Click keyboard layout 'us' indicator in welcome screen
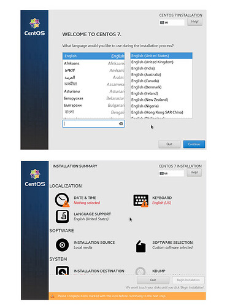 pyautogui.click(x=172, y=23)
